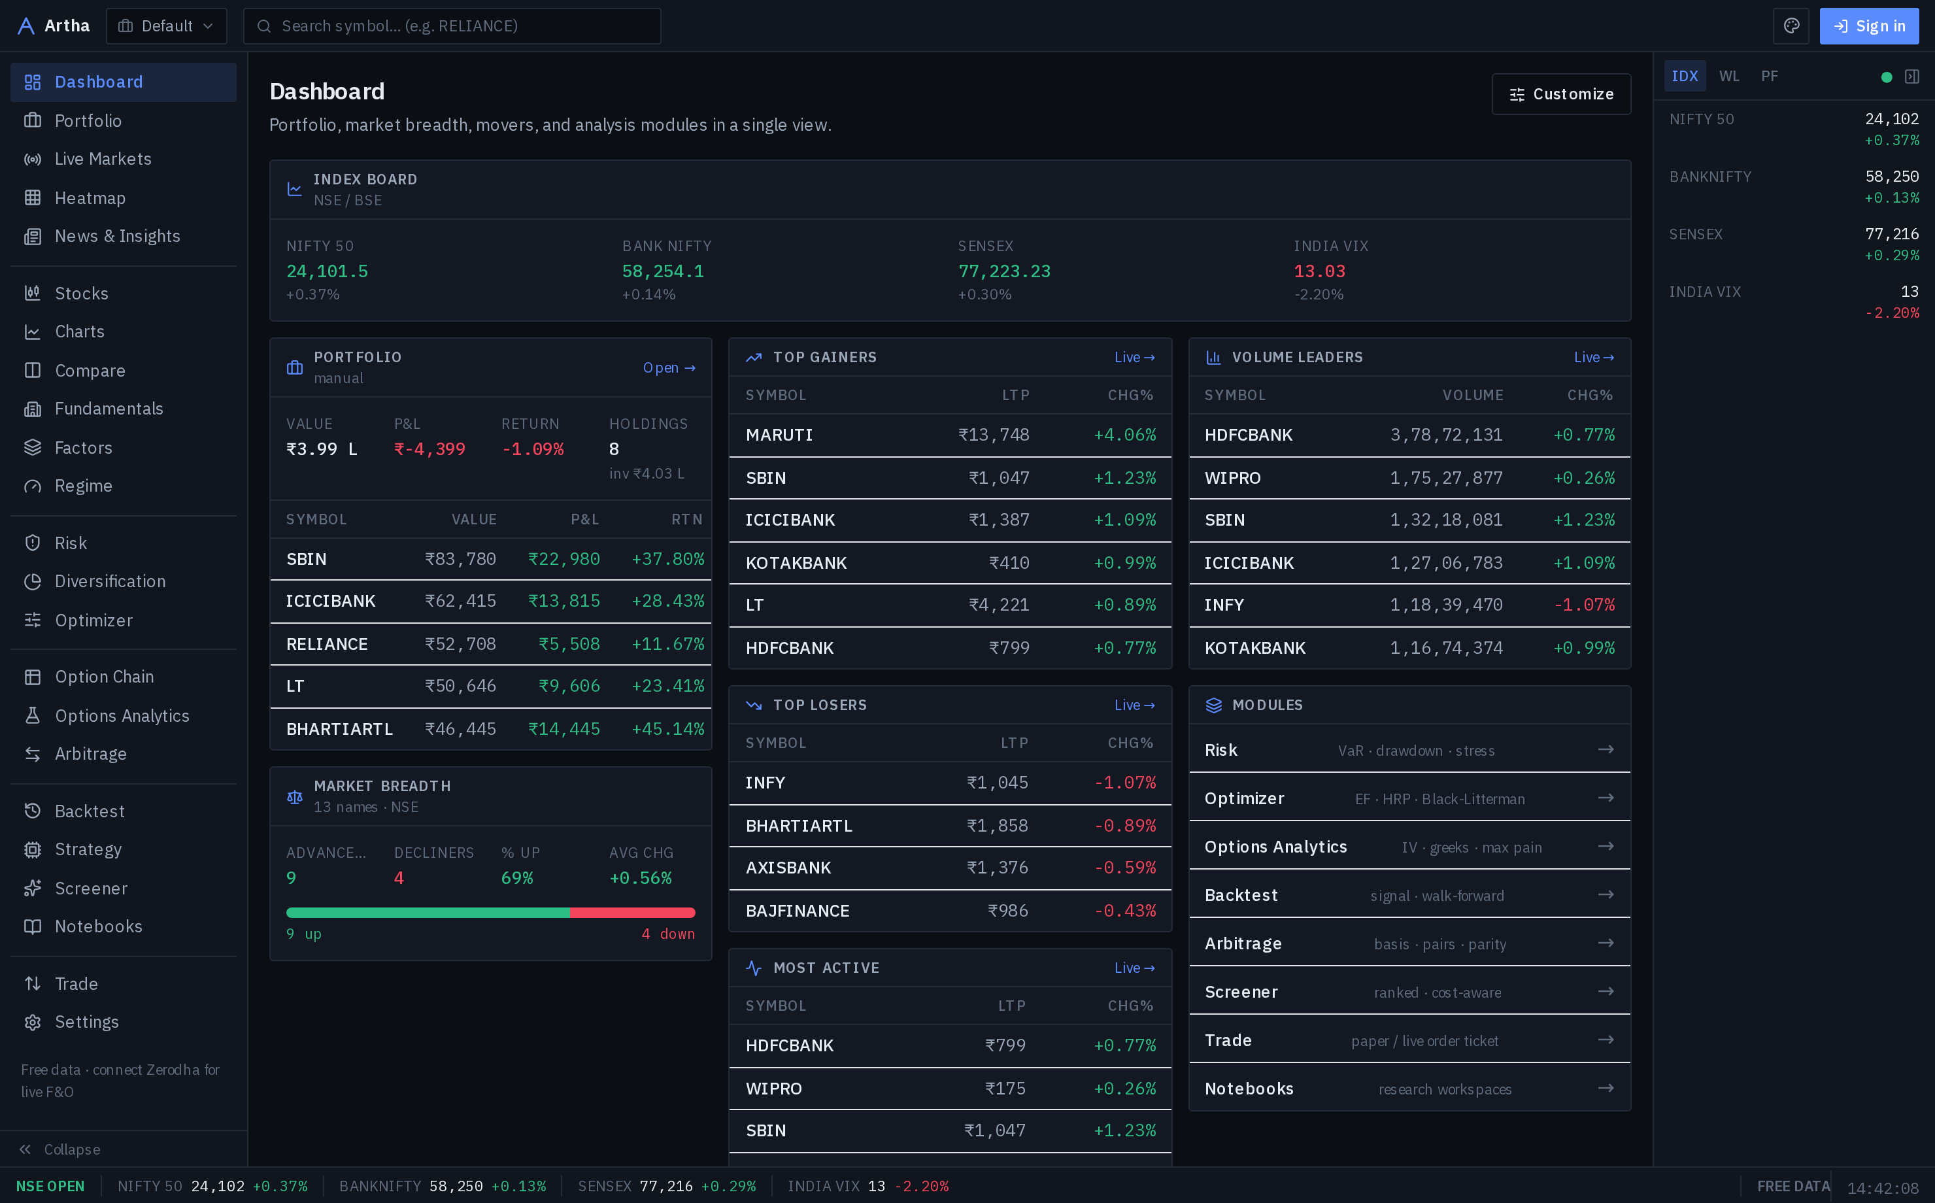This screenshot has height=1203, width=1935.
Task: Switch to the WL tab
Action: coord(1729,76)
